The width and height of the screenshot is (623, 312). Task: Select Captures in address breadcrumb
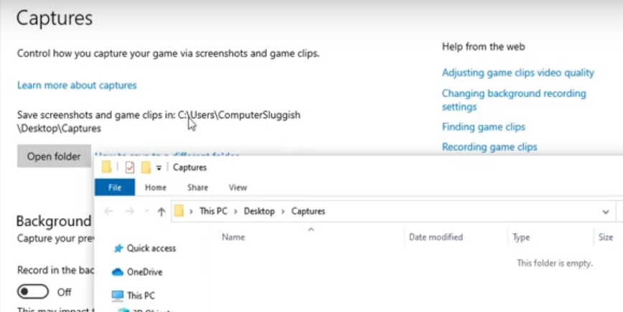[308, 211]
